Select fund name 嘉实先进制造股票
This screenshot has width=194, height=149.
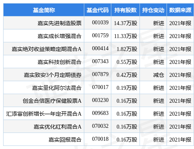[60, 23]
